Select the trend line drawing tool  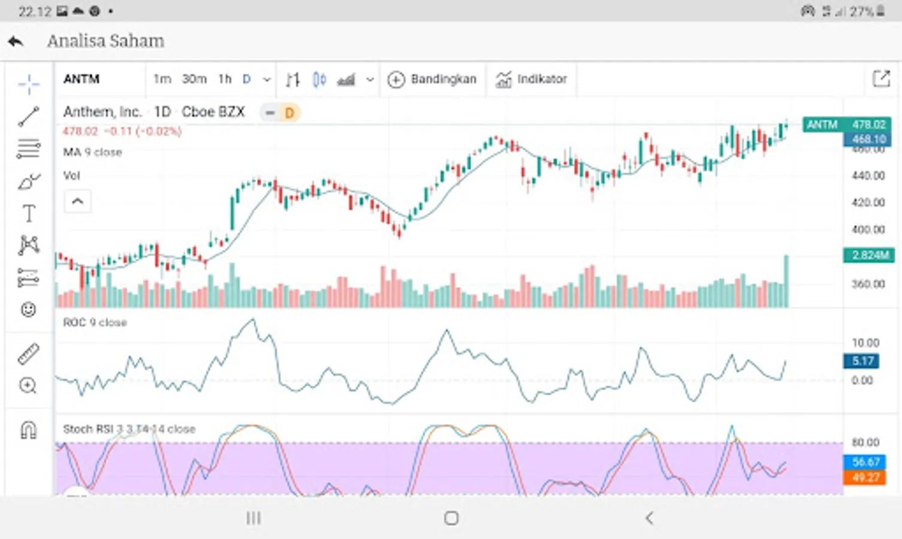(x=28, y=117)
